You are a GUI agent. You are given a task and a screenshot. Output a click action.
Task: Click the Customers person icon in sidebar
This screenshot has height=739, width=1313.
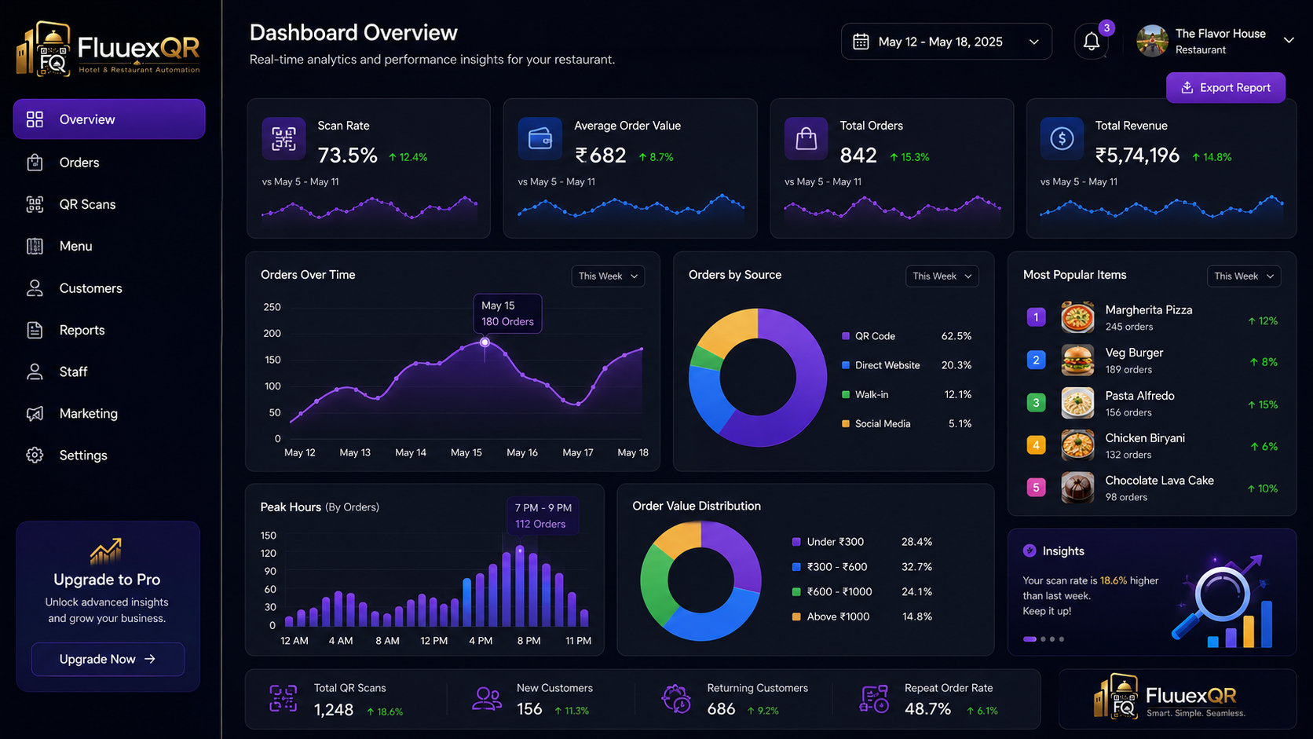point(35,288)
